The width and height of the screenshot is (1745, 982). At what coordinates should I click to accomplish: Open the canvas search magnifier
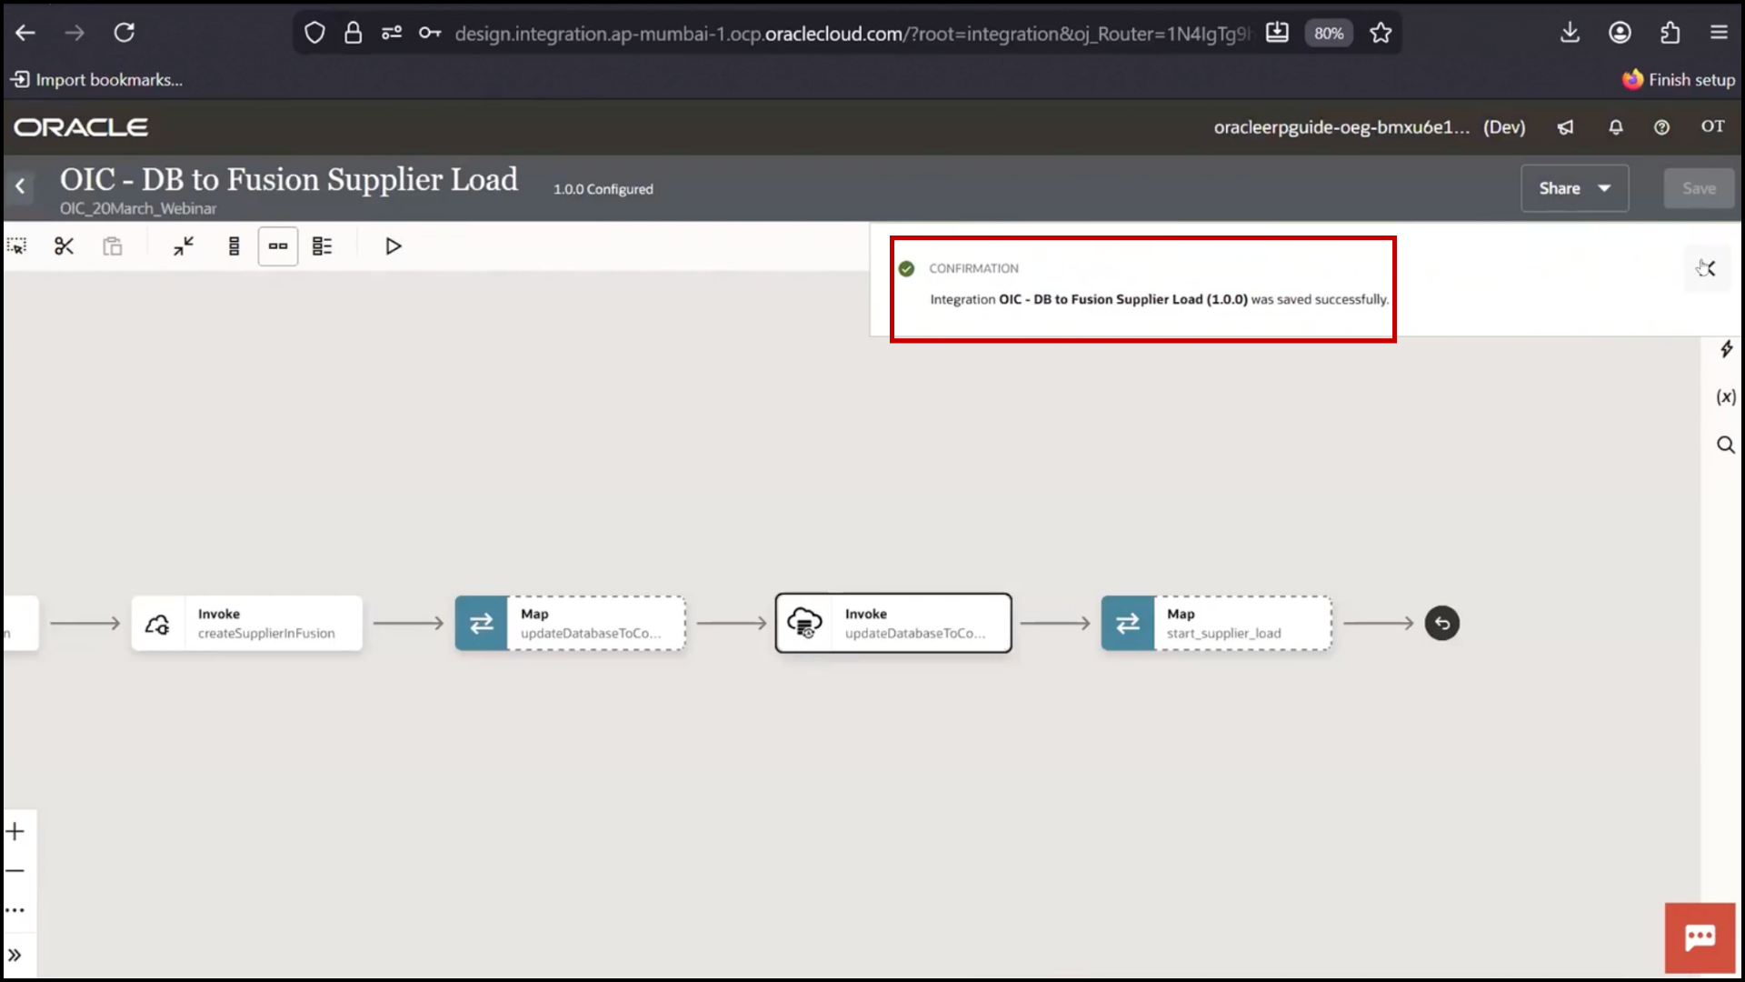click(x=1725, y=445)
